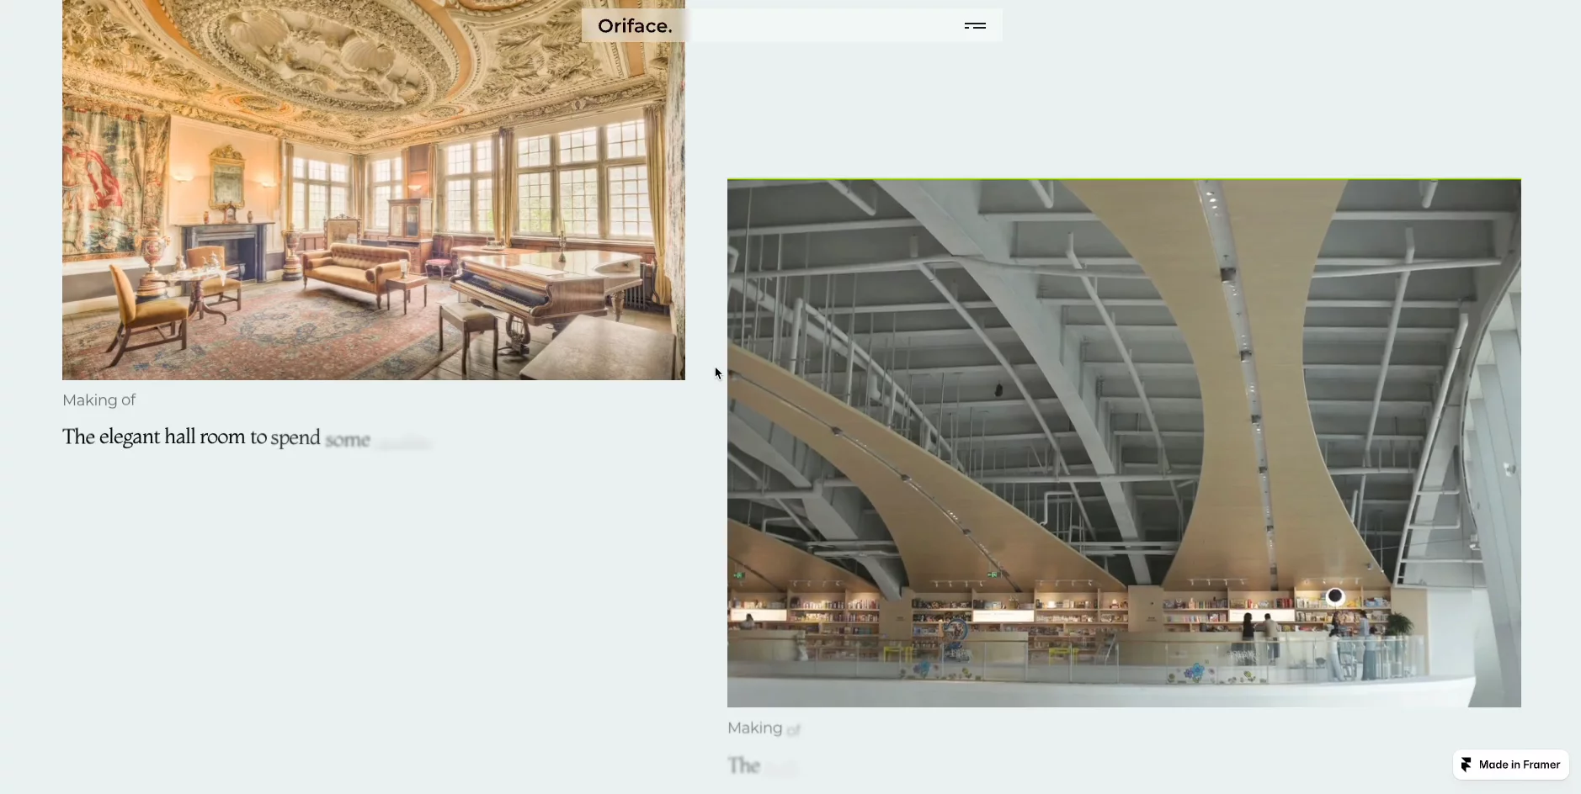The width and height of the screenshot is (1581, 794).
Task: Click the tapestry on hall room wall
Action: [101, 181]
